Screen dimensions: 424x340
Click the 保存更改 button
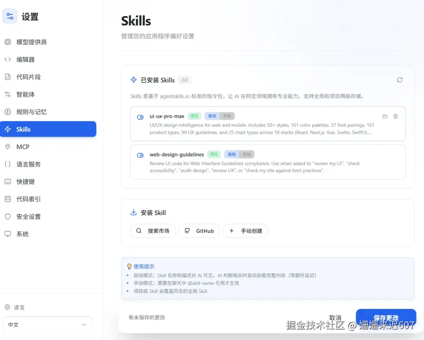386,318
